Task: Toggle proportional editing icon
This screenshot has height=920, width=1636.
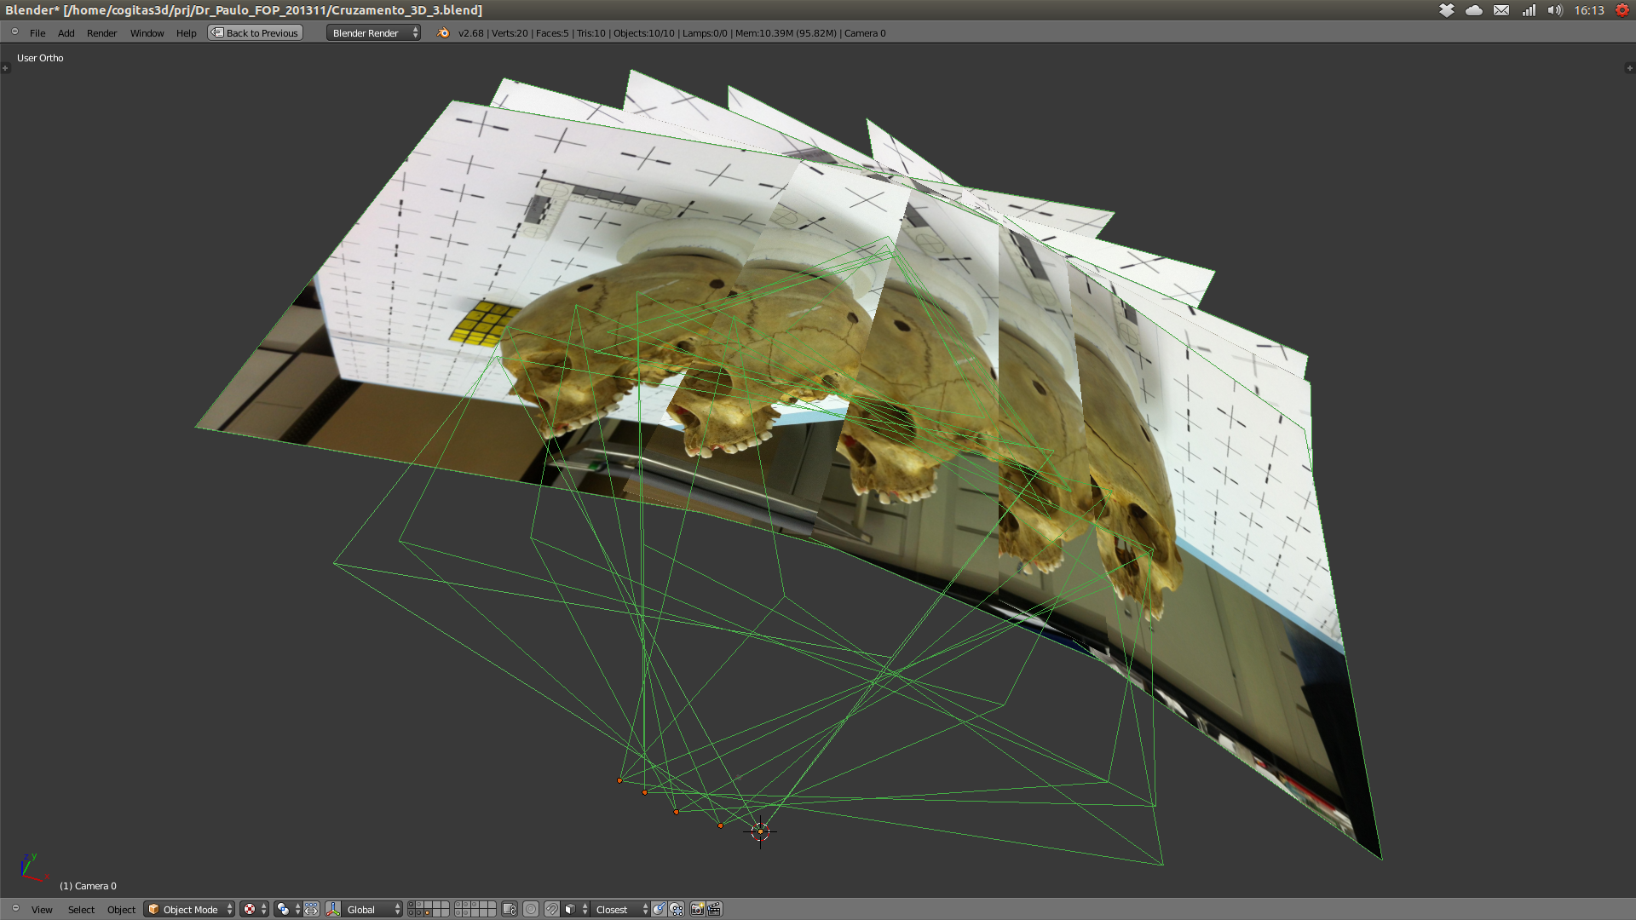Action: coord(531,909)
